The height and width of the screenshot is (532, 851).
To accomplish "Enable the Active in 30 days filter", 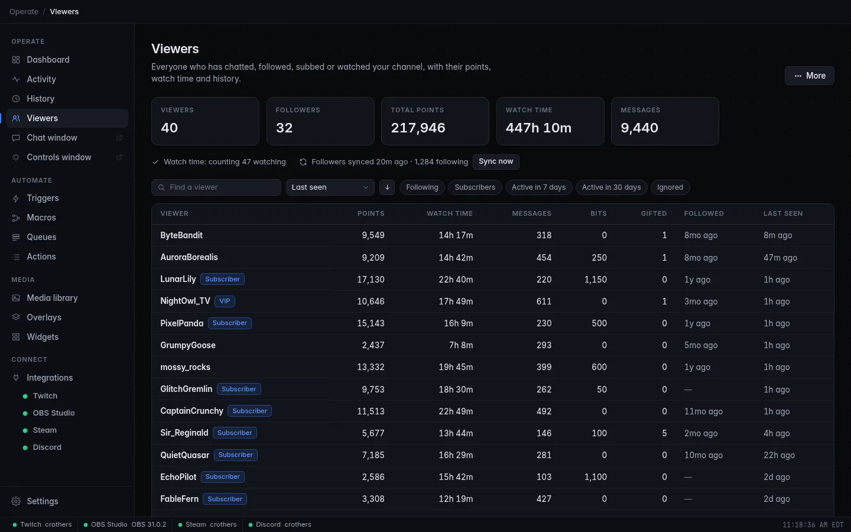I will pyautogui.click(x=611, y=187).
